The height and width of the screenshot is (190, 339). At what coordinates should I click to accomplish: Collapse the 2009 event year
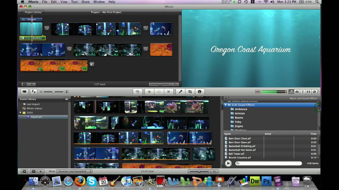click(x=20, y=113)
